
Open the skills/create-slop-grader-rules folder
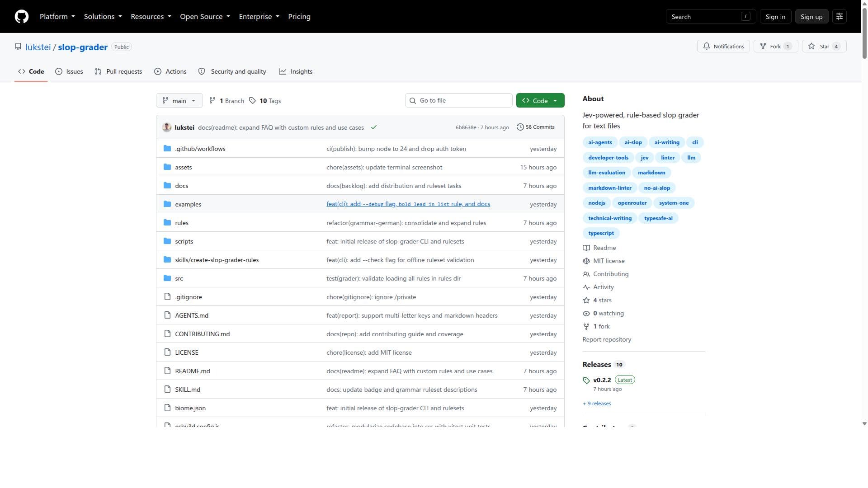(217, 260)
